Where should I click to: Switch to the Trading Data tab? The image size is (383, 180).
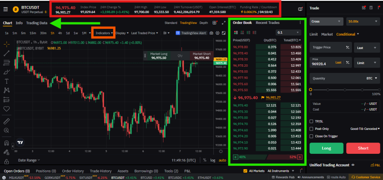click(x=37, y=23)
